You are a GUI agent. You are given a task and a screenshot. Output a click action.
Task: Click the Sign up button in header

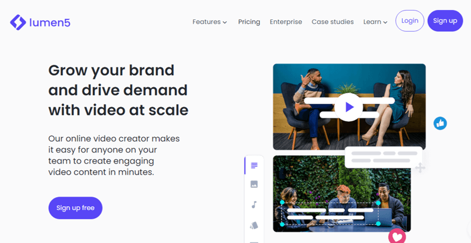pyautogui.click(x=445, y=21)
